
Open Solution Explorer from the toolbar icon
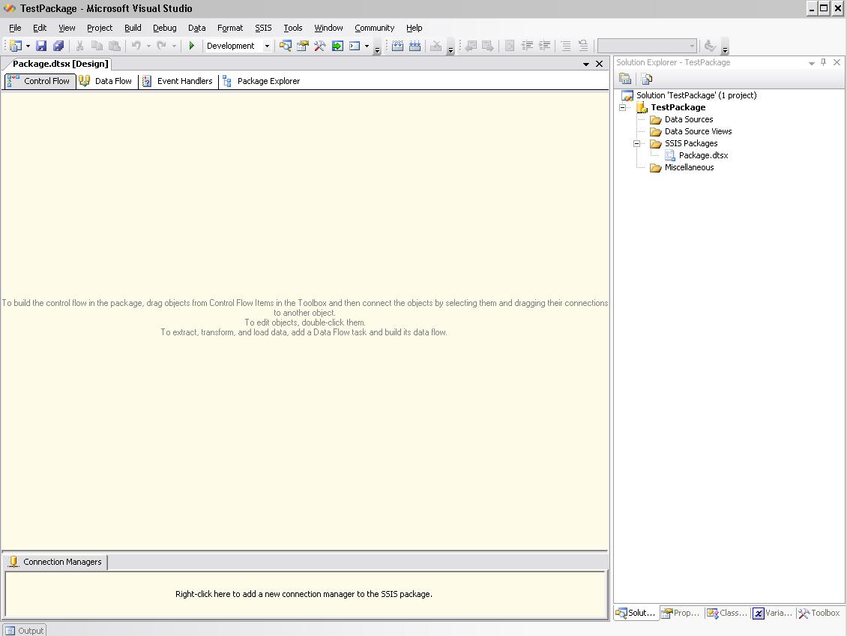(285, 46)
